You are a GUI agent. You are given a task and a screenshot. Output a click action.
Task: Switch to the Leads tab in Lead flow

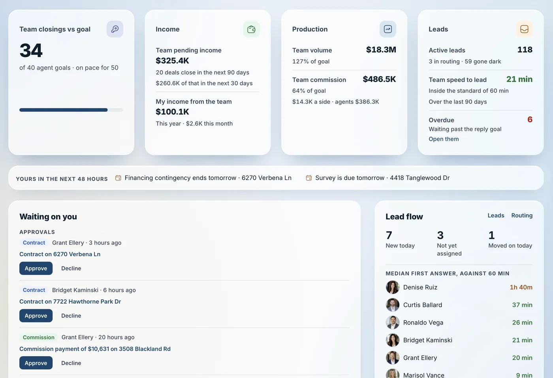click(496, 215)
